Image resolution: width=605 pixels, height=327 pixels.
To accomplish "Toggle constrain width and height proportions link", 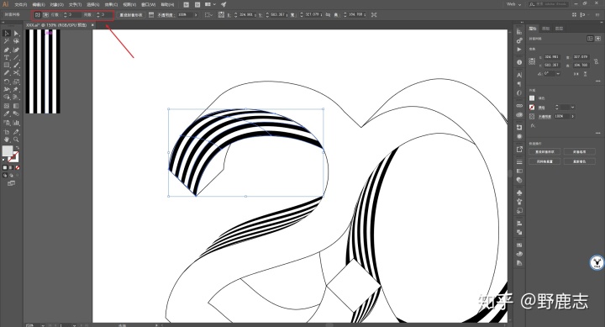I will (x=596, y=61).
